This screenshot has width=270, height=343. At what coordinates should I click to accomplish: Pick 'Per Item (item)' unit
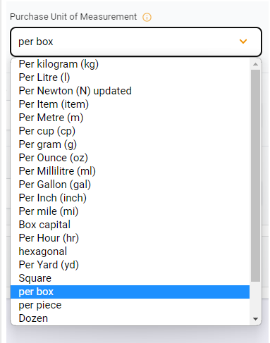pyautogui.click(x=130, y=104)
